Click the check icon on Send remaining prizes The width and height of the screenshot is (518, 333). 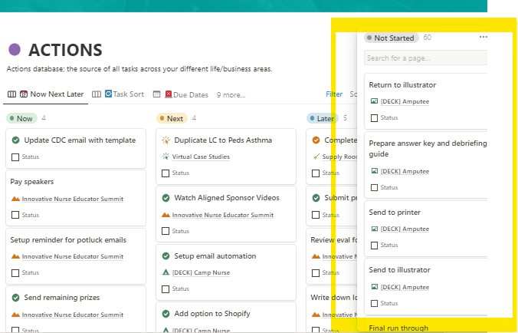point(15,298)
